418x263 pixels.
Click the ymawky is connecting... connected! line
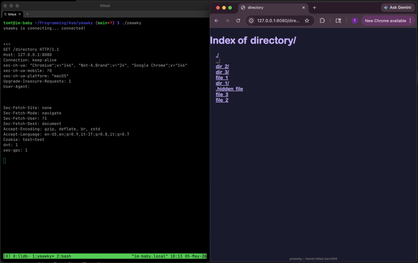[x=44, y=28]
